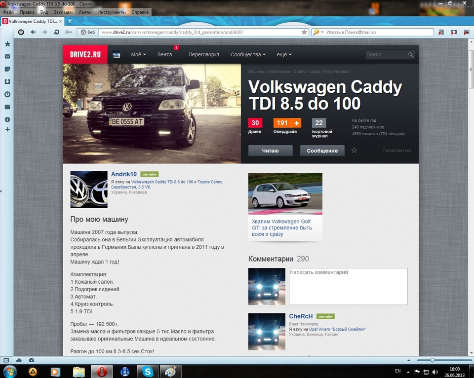Open Opera sidebar Links panel icon
474x378 pixels.
7,107
